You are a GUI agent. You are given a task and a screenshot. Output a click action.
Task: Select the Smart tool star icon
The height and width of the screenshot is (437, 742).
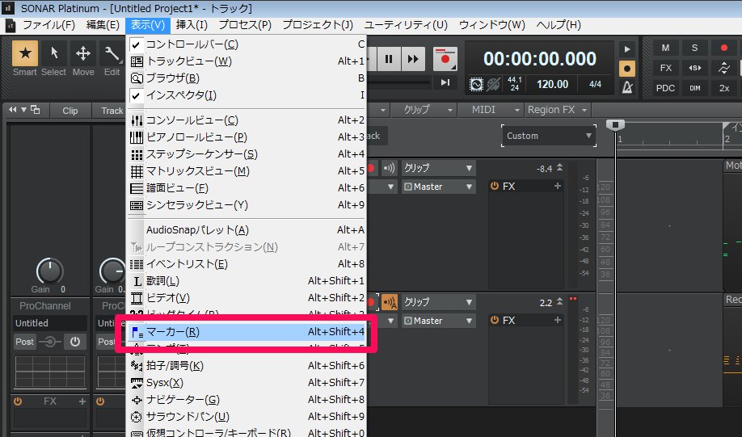tap(25, 53)
